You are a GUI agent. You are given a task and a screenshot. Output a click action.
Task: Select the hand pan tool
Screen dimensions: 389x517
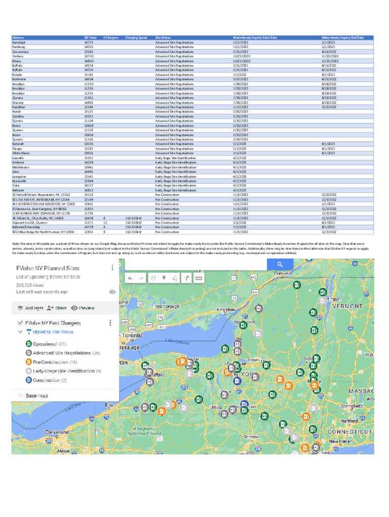pos(153,278)
